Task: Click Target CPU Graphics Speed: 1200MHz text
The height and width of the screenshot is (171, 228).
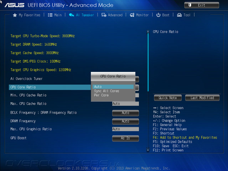Action: coord(41,70)
